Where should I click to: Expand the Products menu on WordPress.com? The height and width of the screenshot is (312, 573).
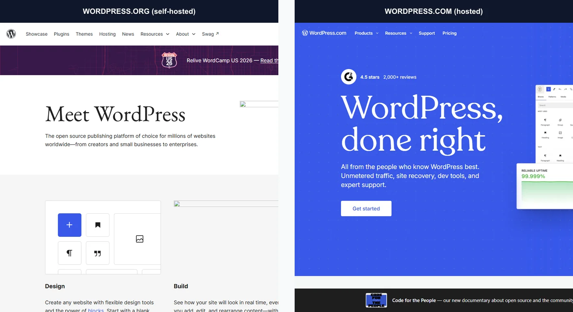pos(366,33)
